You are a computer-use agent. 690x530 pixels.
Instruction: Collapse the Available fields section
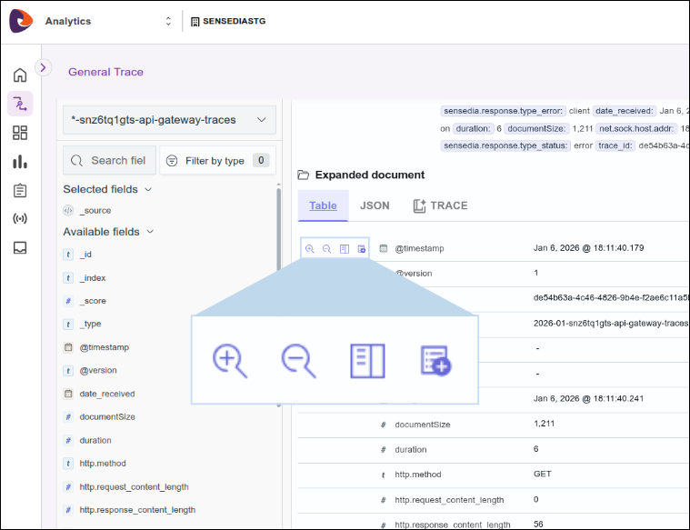tap(151, 232)
